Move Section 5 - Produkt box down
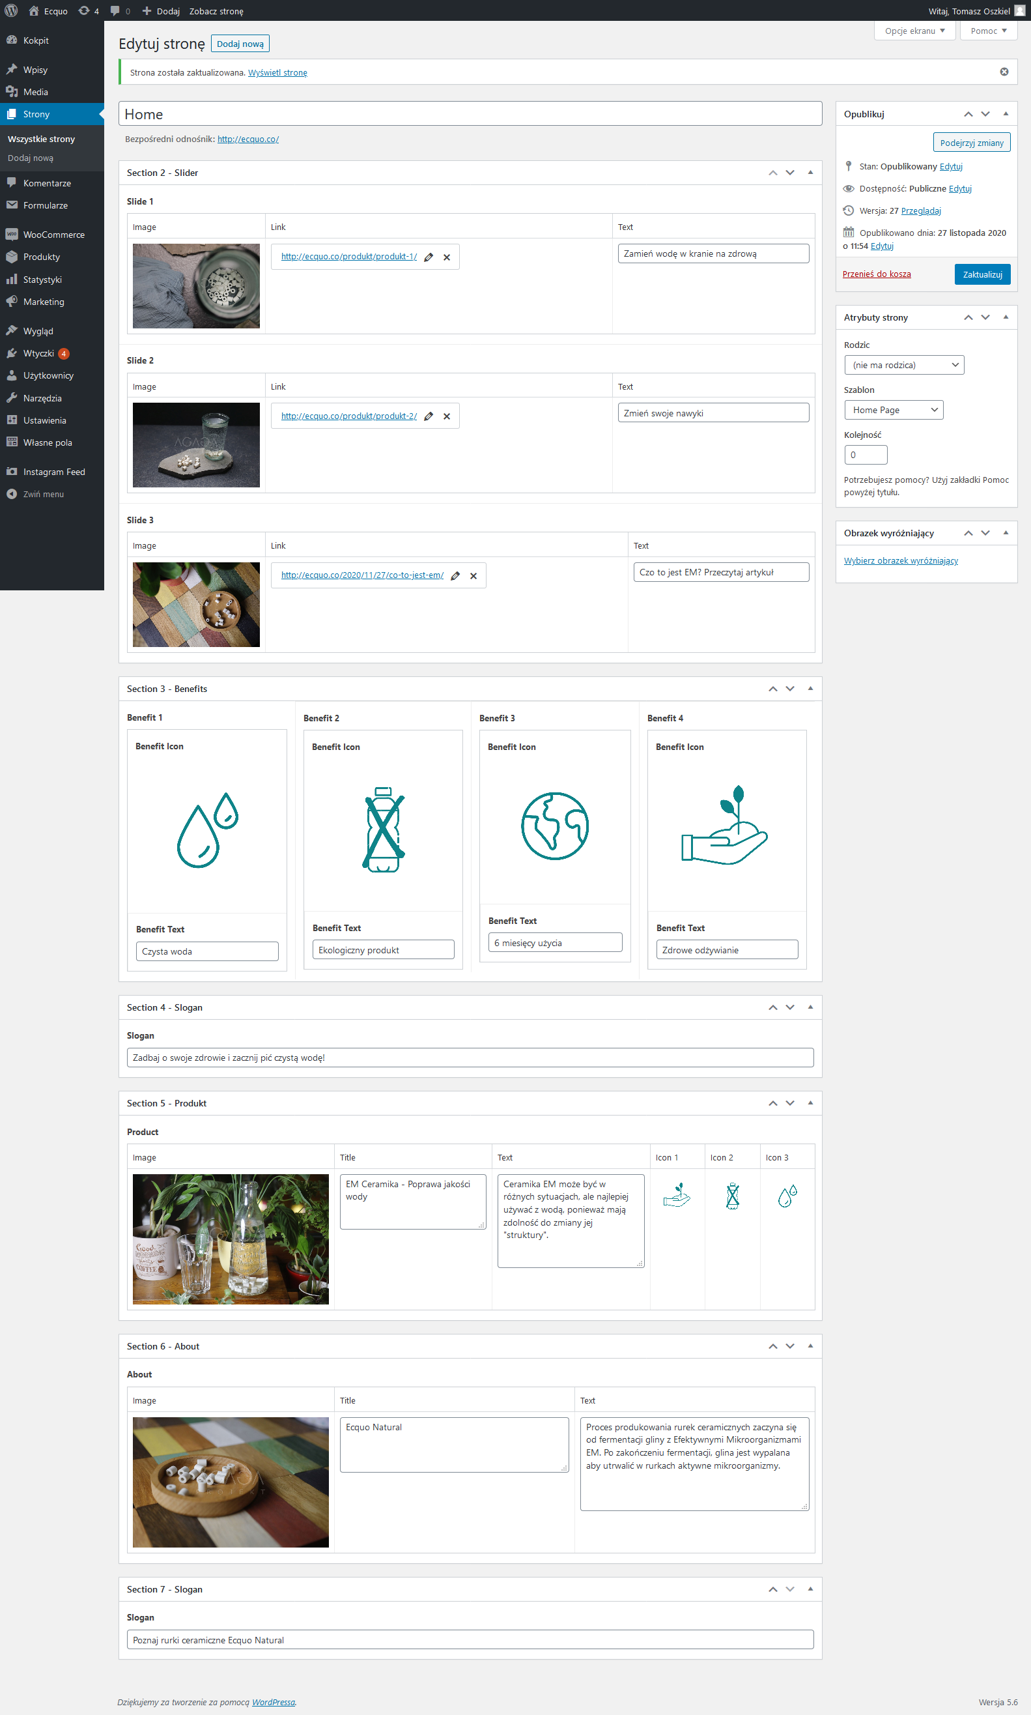This screenshot has height=1715, width=1031. [x=790, y=1102]
